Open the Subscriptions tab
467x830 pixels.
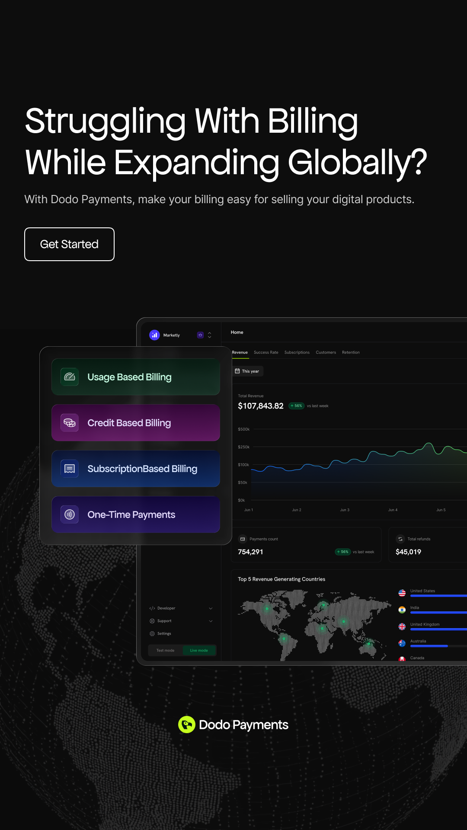(x=297, y=352)
